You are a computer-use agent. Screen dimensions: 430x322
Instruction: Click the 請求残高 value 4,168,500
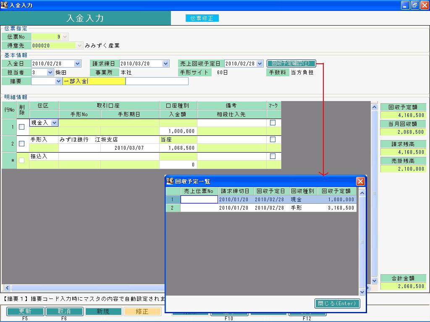pos(403,152)
